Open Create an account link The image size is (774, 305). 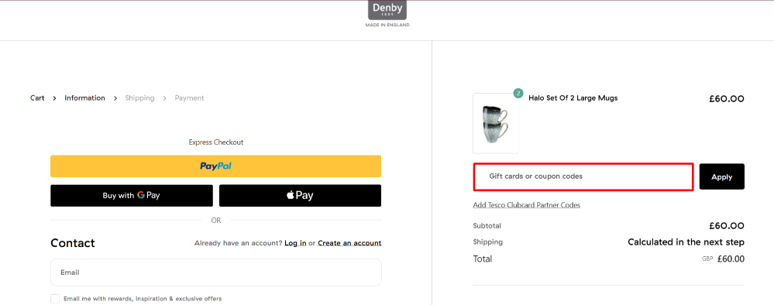349,243
